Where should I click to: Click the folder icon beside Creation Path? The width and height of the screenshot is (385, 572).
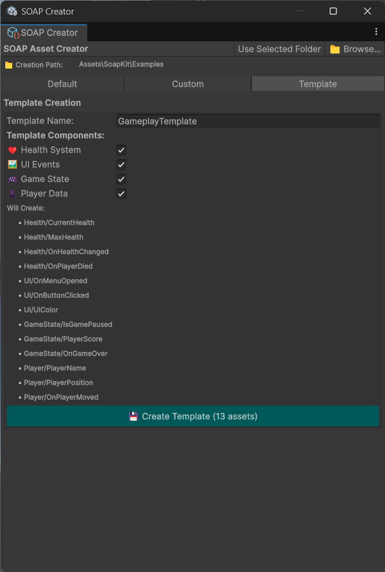(x=9, y=64)
